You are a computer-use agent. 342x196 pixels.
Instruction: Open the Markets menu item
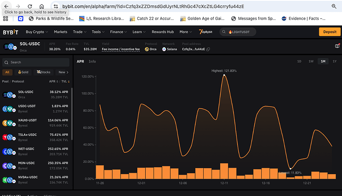point(60,32)
